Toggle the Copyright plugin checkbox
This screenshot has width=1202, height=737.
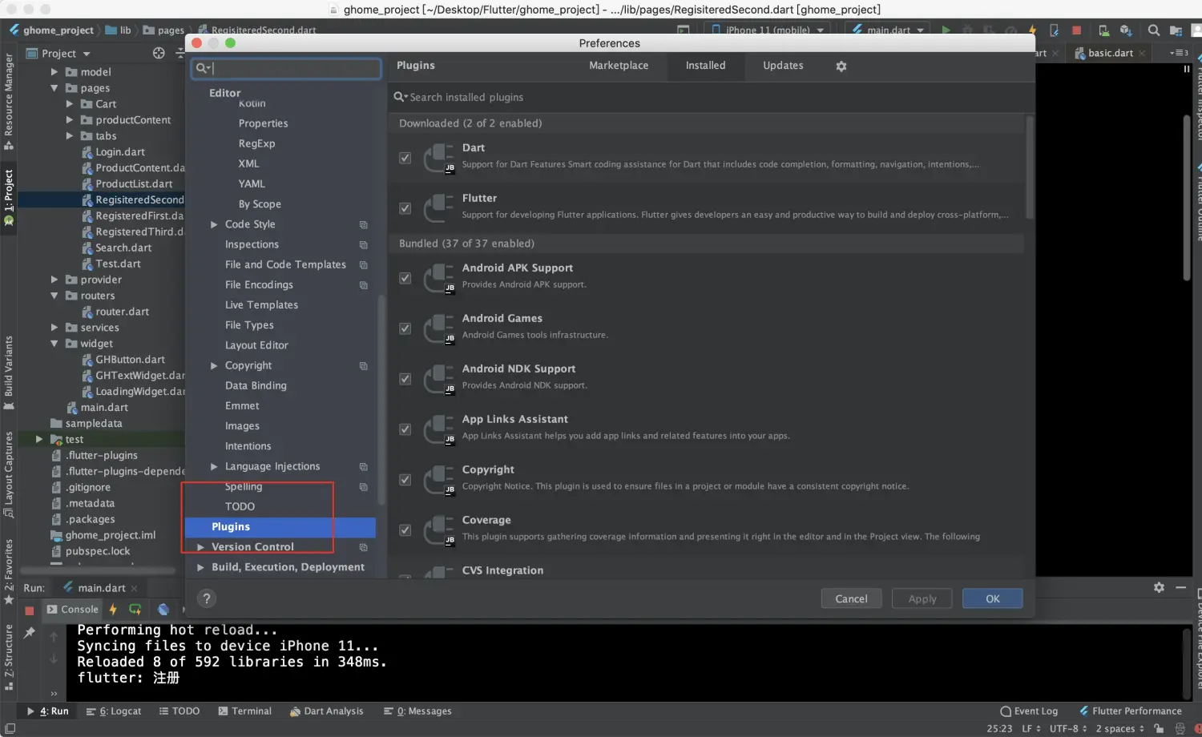tap(405, 480)
